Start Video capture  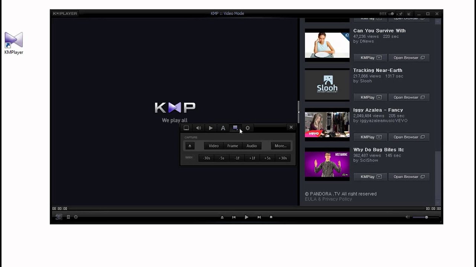214,146
